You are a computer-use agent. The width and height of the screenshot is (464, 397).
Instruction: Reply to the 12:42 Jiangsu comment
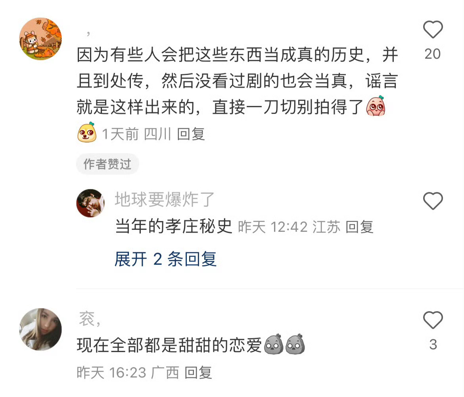(359, 227)
